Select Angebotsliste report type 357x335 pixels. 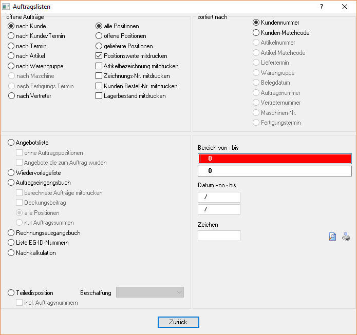point(11,143)
